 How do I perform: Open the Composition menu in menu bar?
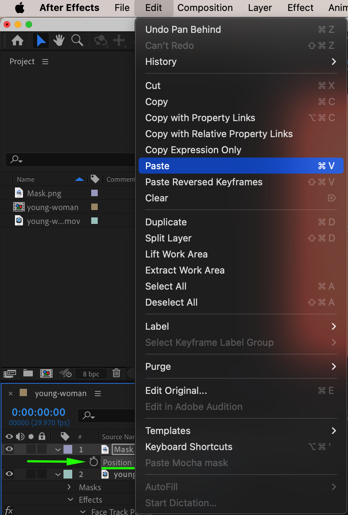205,8
